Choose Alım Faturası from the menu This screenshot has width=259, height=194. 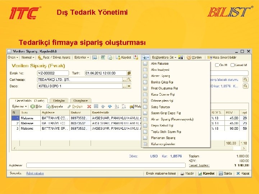pos(176,64)
